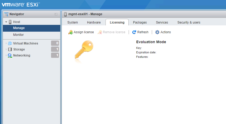Open the Actions menu label
The width and height of the screenshot is (226, 124).
pyautogui.click(x=166, y=32)
